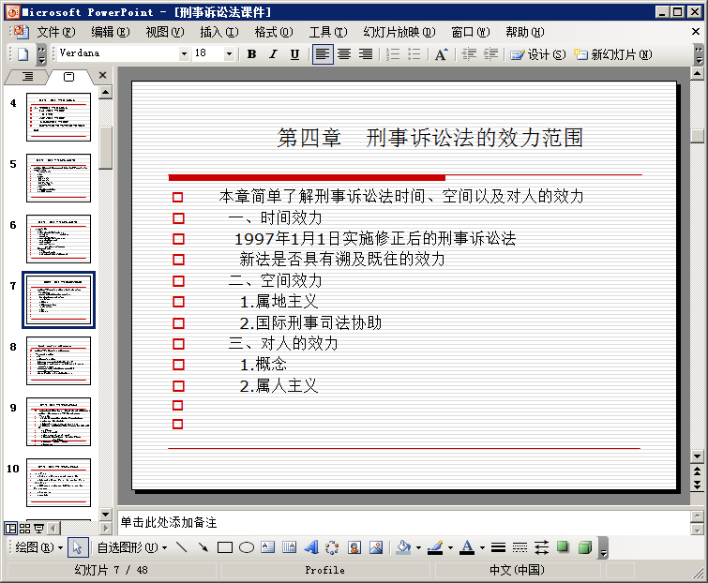Toggle Center alignment
708x583 pixels.
click(344, 54)
